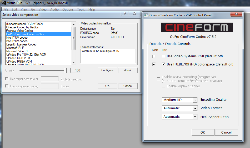This screenshot has width=250, height=148.
Task: Toggle Enable 4:4:4 encoding checkbox
Action: pos(158,79)
